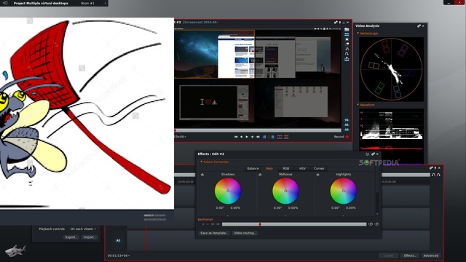This screenshot has width=466, height=262.
Task: Click the shark icon in bottom corner
Action: [x=15, y=250]
